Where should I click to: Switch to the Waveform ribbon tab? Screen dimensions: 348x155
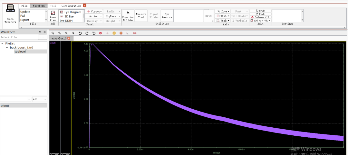(39, 6)
